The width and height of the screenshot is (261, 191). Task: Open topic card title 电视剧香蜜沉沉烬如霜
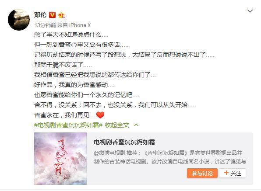point(124,142)
